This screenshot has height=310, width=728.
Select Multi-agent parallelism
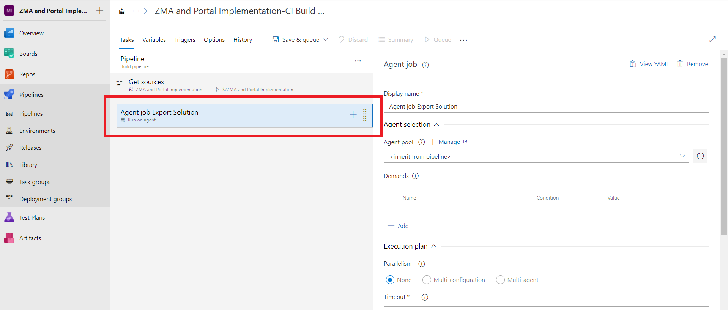point(500,280)
